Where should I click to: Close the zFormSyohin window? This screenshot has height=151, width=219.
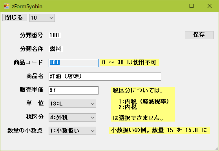210,6
